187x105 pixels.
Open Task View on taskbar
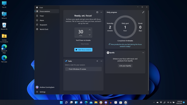pos(71,102)
